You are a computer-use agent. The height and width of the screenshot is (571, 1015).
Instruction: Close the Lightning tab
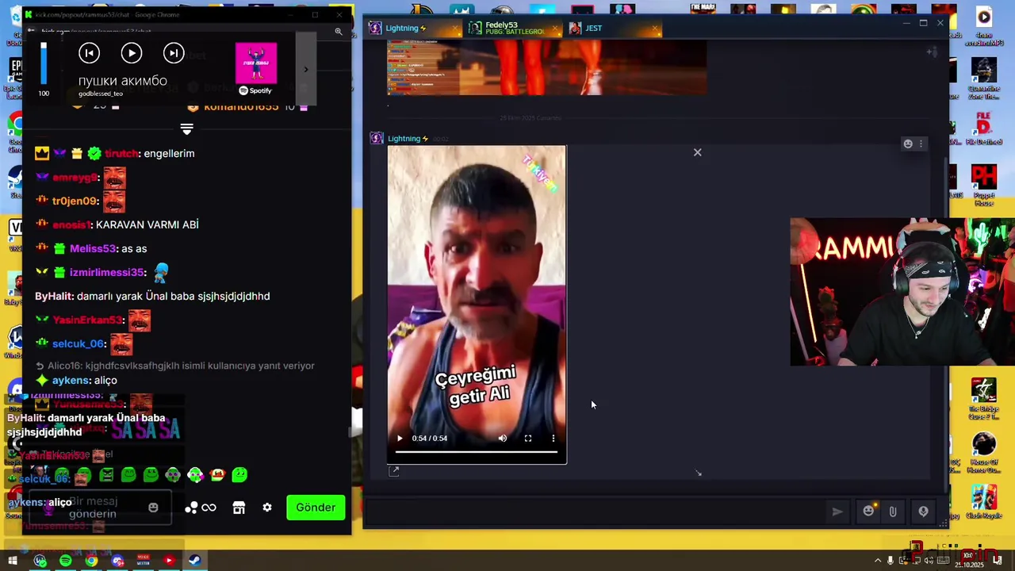click(x=455, y=28)
